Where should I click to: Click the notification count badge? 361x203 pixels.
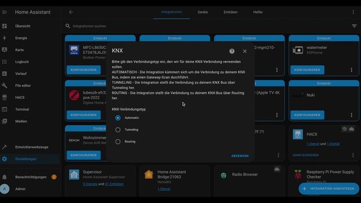click(x=54, y=177)
